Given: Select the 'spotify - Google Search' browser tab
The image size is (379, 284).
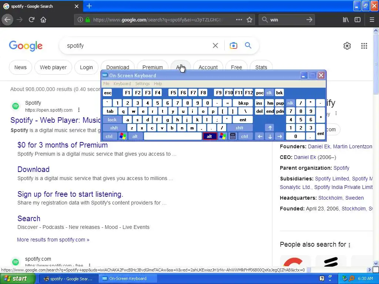Looking at the screenshot, I should tap(41, 6).
